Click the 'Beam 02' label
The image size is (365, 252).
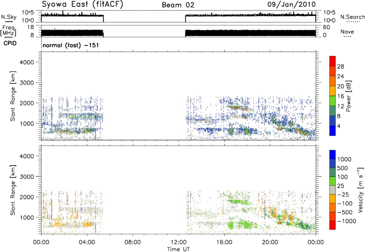[178, 5]
